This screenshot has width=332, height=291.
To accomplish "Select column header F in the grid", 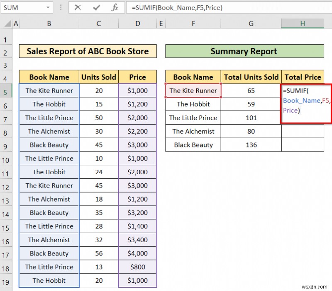I will pos(193,24).
